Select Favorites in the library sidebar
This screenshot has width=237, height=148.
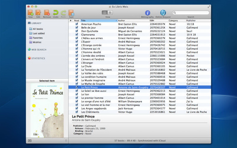[x=38, y=38]
